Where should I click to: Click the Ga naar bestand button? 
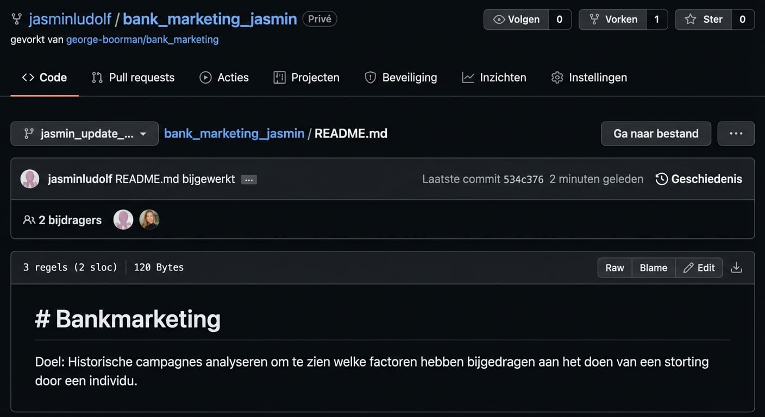coord(656,133)
